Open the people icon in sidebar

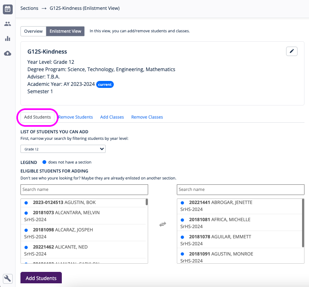click(7, 24)
